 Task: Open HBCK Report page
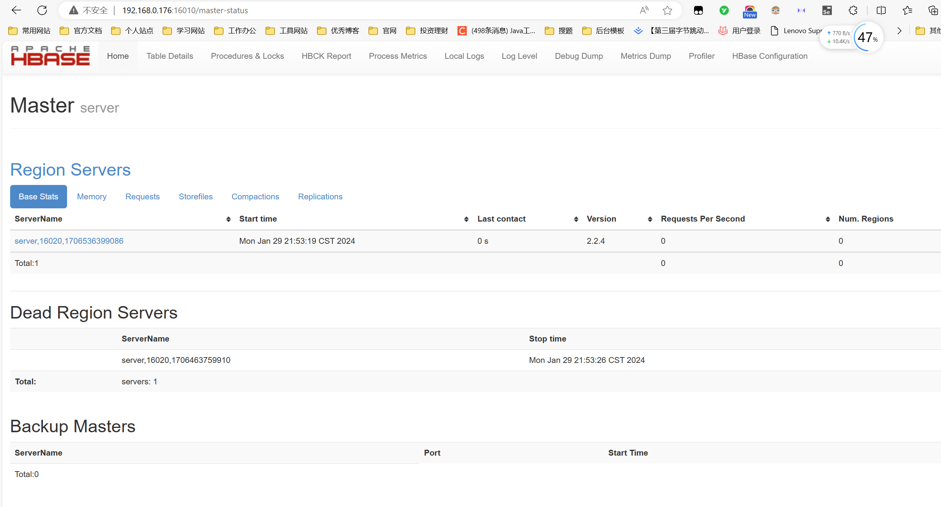[x=326, y=56]
